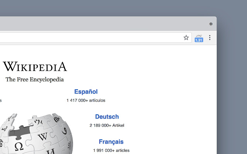Open the Deutsch Wikipedia link

[107, 117]
